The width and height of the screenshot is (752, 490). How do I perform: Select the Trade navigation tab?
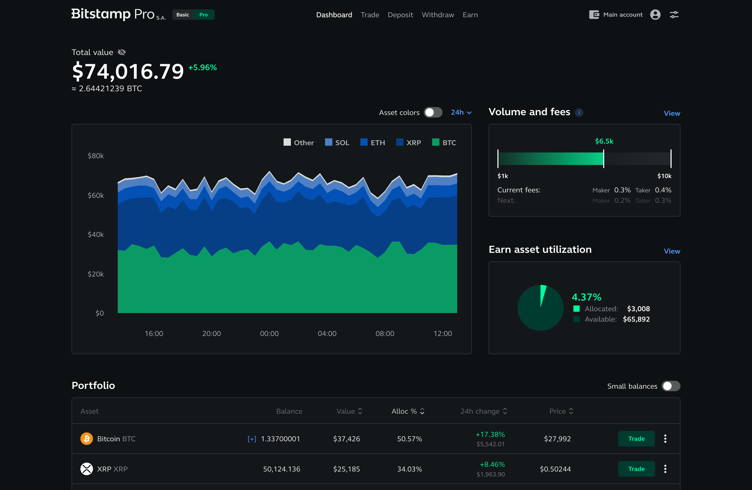[370, 15]
